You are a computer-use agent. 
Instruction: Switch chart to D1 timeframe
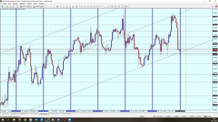101,6
